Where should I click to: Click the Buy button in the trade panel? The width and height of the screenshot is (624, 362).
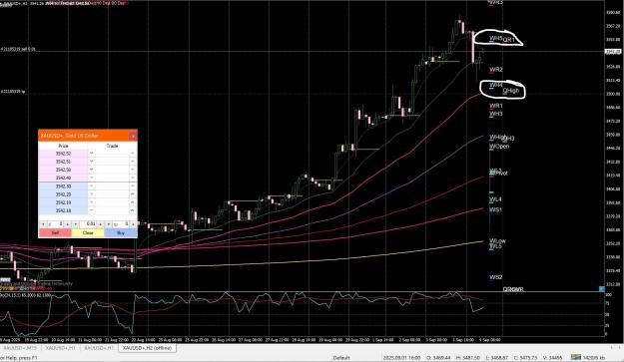tap(121, 232)
